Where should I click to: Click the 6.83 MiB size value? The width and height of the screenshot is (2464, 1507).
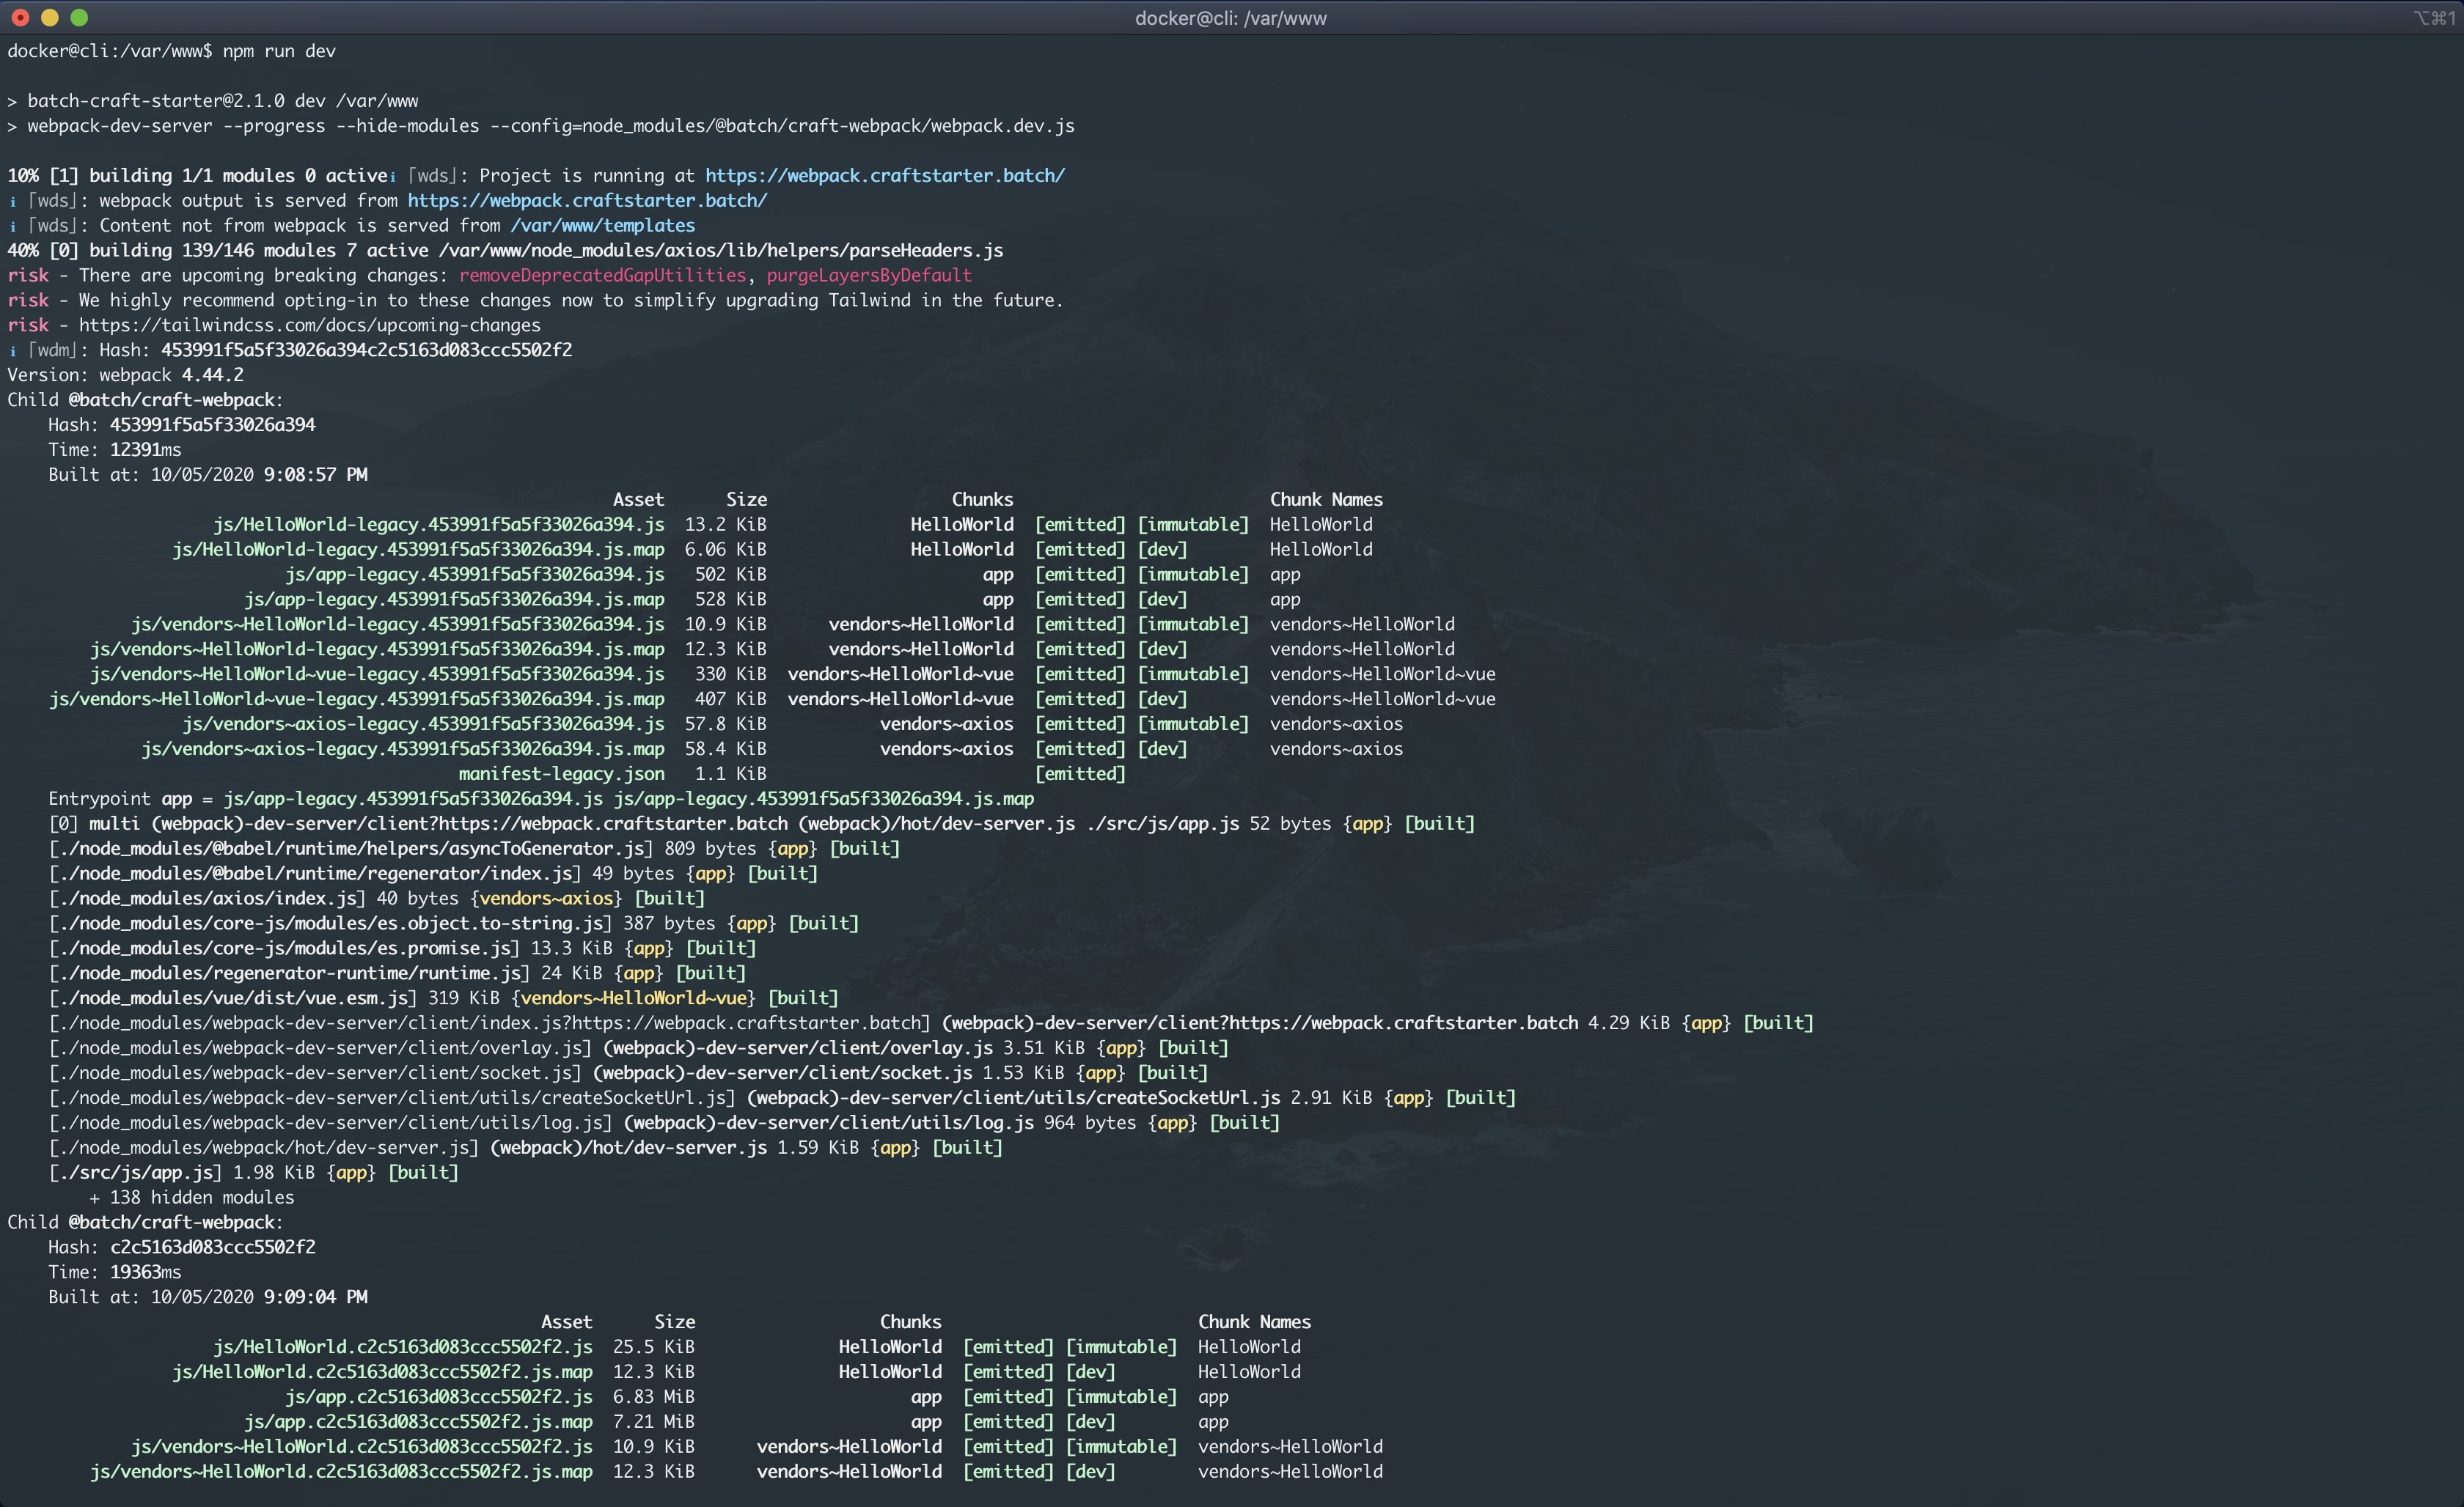coord(653,1397)
